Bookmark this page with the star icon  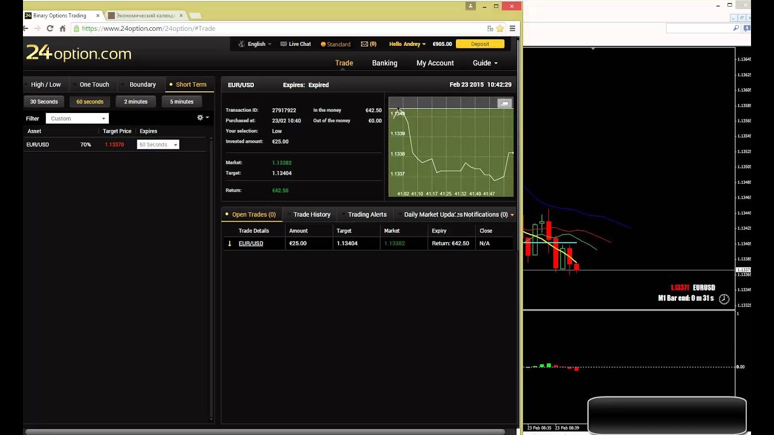[499, 28]
